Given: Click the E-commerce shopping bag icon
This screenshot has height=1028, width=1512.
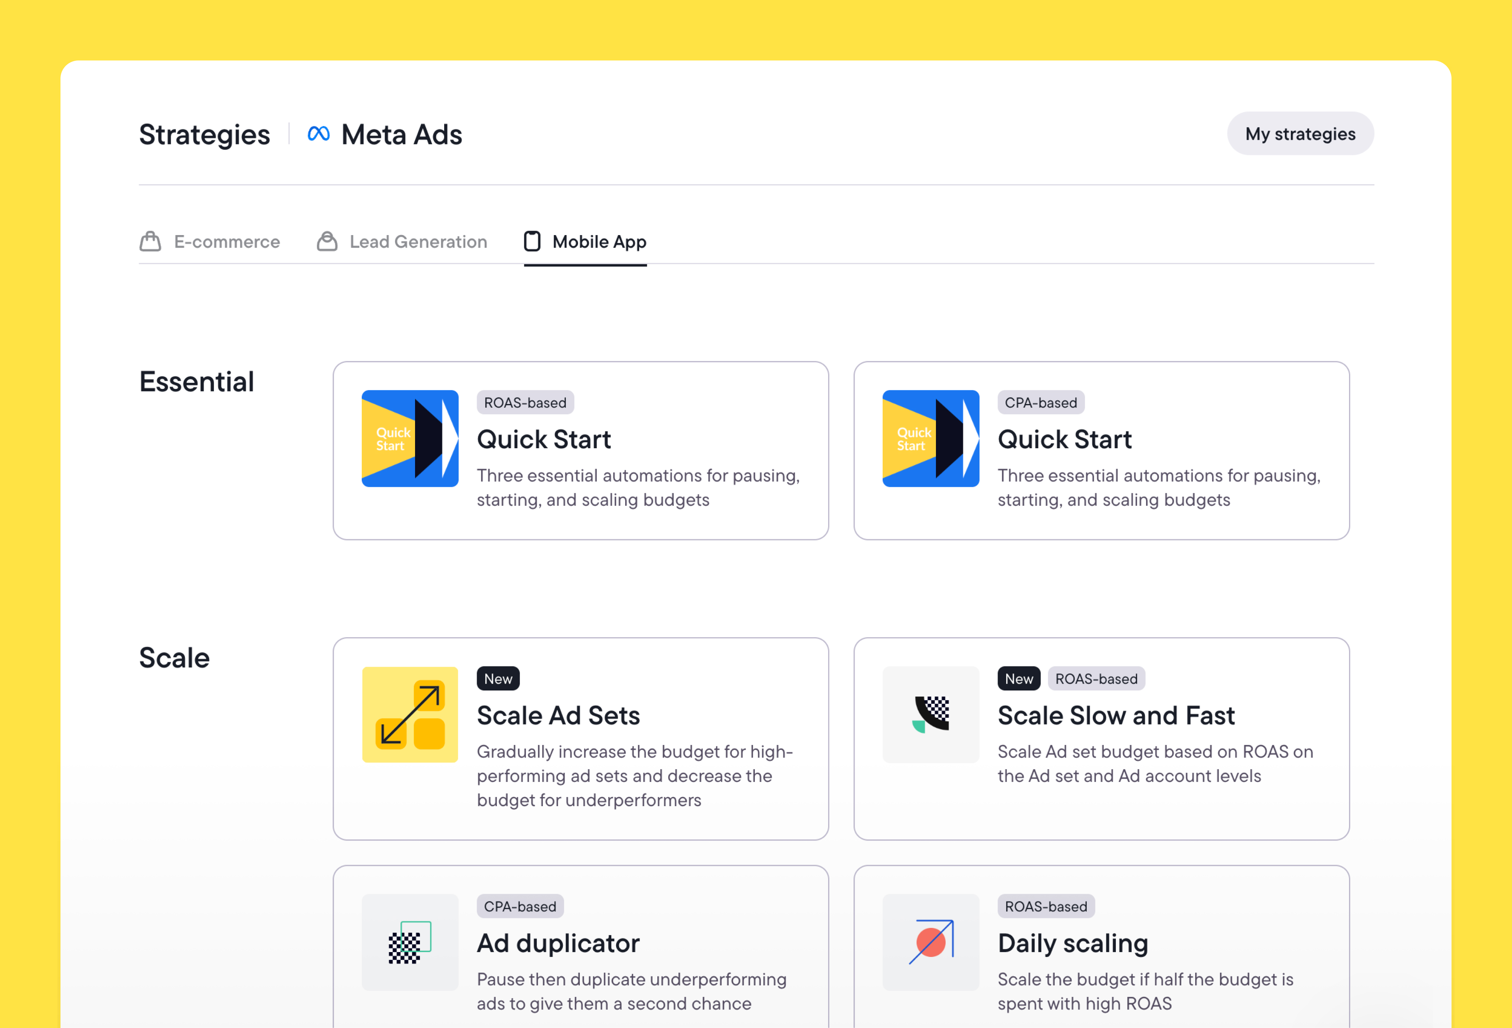Looking at the screenshot, I should (x=150, y=242).
